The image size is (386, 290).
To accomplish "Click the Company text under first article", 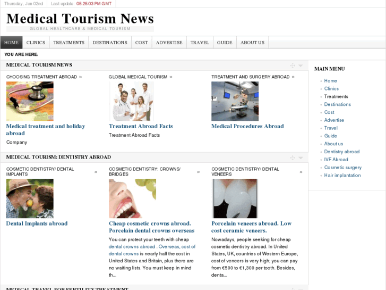I will 16,143.
